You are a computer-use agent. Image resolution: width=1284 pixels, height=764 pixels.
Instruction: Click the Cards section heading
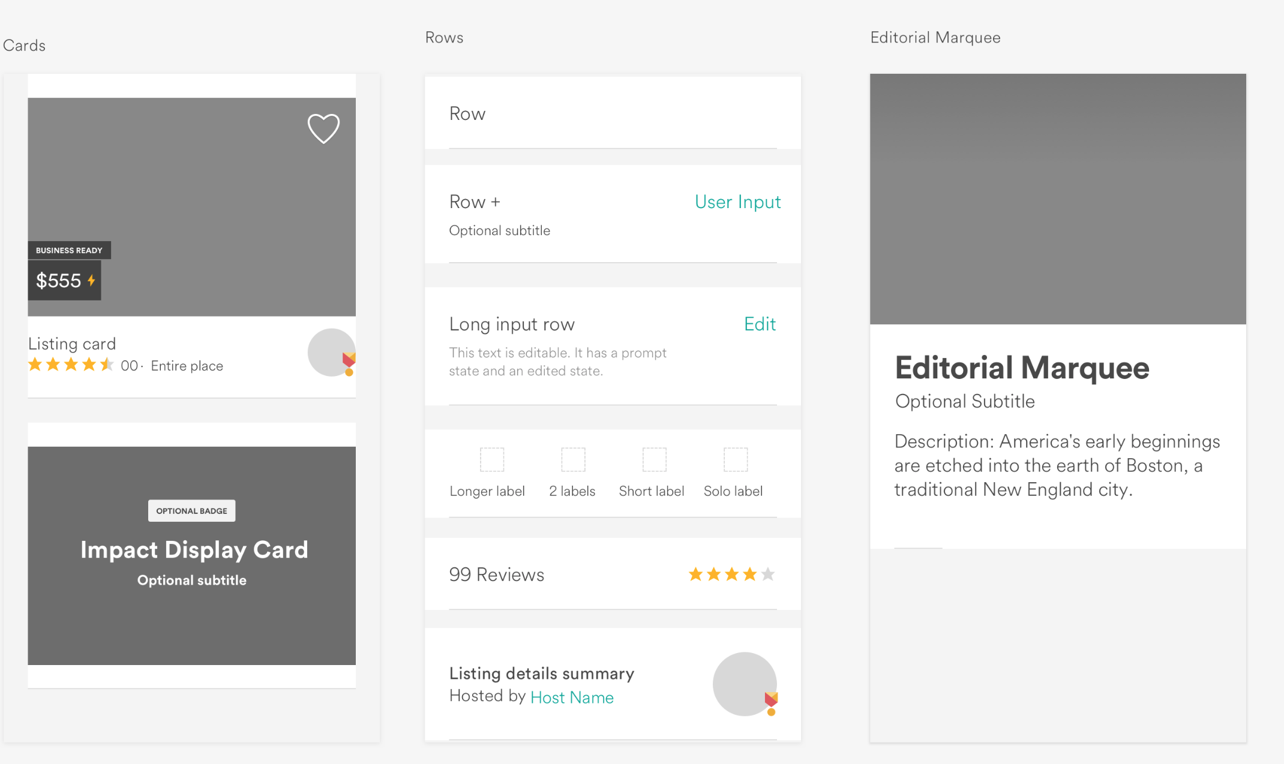click(24, 46)
